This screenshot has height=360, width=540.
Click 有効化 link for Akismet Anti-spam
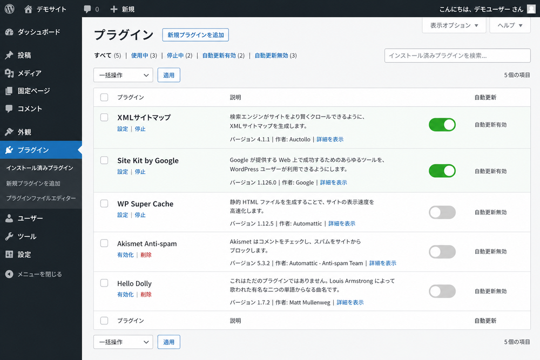coord(125,255)
